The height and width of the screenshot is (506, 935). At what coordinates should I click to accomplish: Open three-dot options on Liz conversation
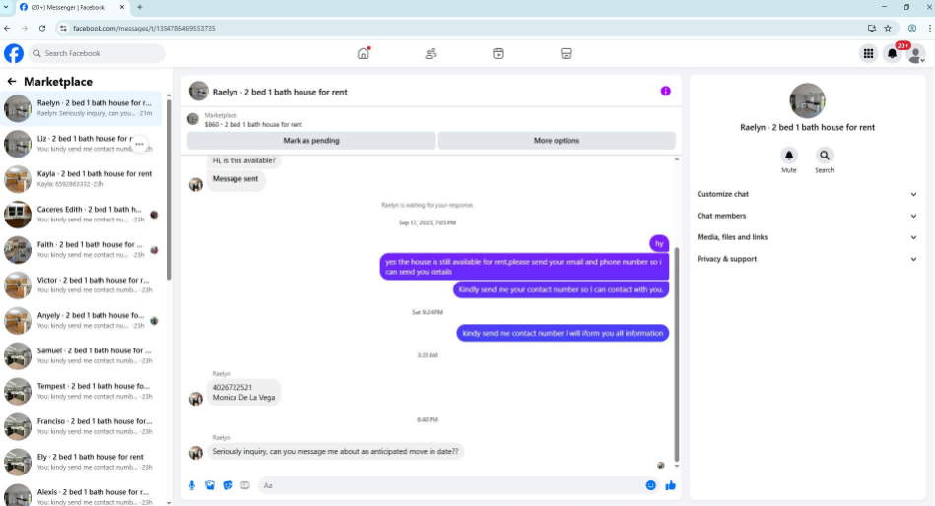pos(139,144)
